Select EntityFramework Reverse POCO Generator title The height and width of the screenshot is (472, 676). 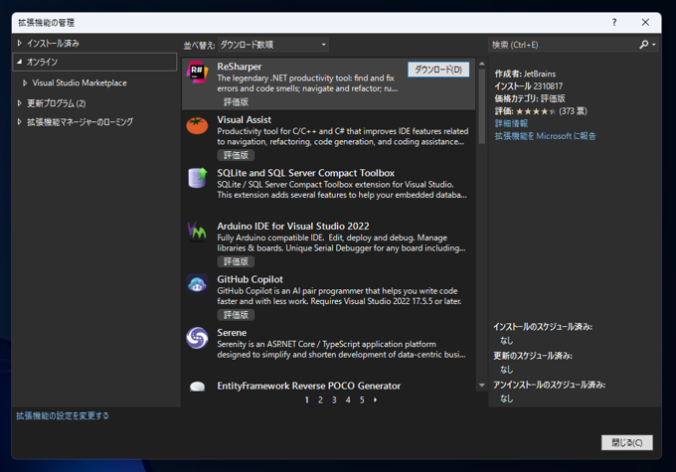pyautogui.click(x=309, y=386)
